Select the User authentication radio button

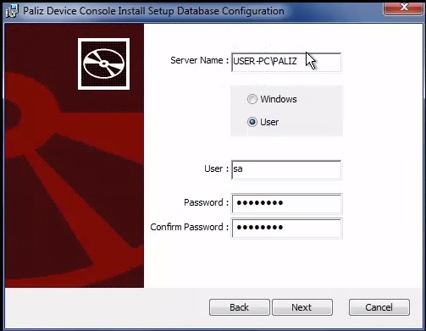pyautogui.click(x=252, y=122)
